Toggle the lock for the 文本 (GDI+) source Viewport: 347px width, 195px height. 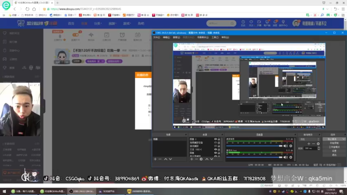pyautogui.click(x=219, y=149)
